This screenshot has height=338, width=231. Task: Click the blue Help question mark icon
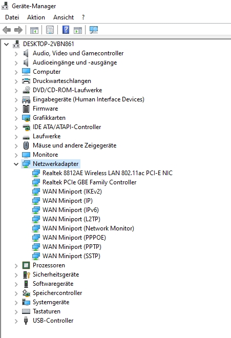click(66, 30)
